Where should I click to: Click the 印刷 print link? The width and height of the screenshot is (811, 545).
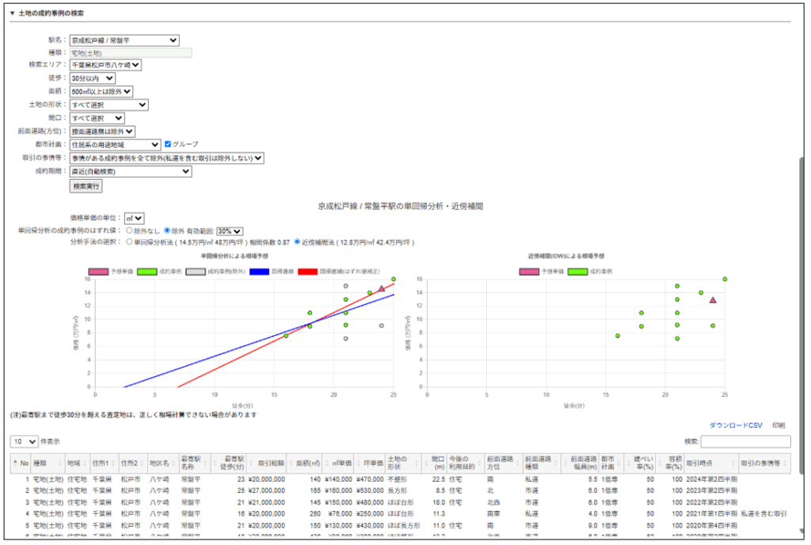click(780, 425)
